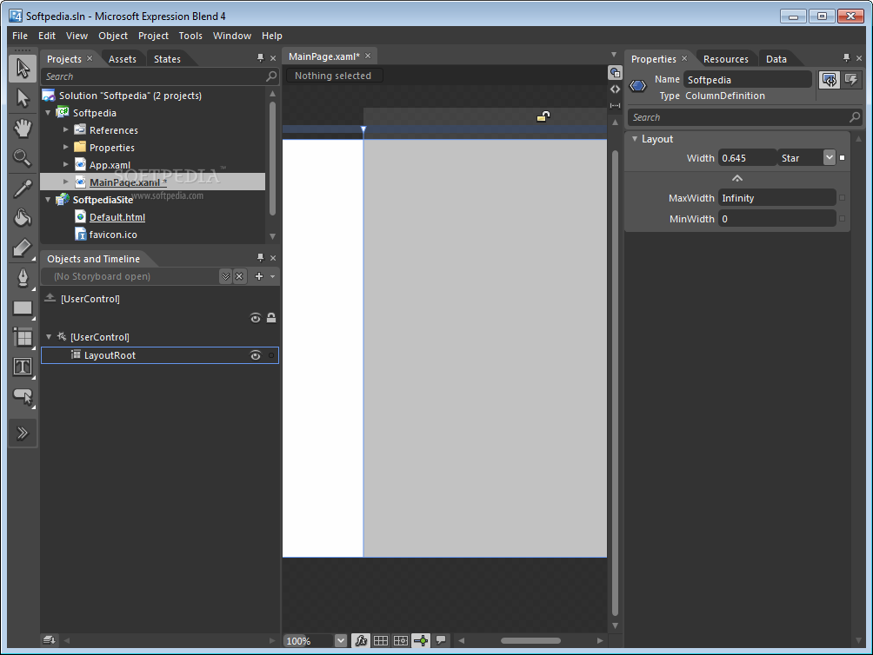Image resolution: width=873 pixels, height=655 pixels.
Task: Select the Eyedropper tool
Action: click(x=23, y=189)
